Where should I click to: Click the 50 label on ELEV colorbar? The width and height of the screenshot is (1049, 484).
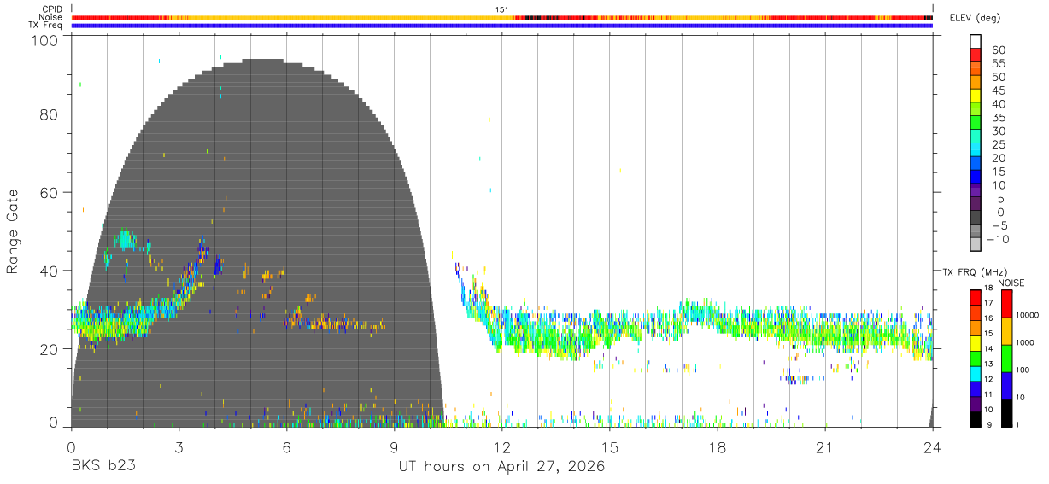tap(997, 78)
